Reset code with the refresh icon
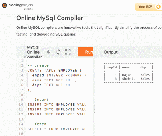Image resolution: width=162 pixels, height=136 pixels. click(58, 52)
